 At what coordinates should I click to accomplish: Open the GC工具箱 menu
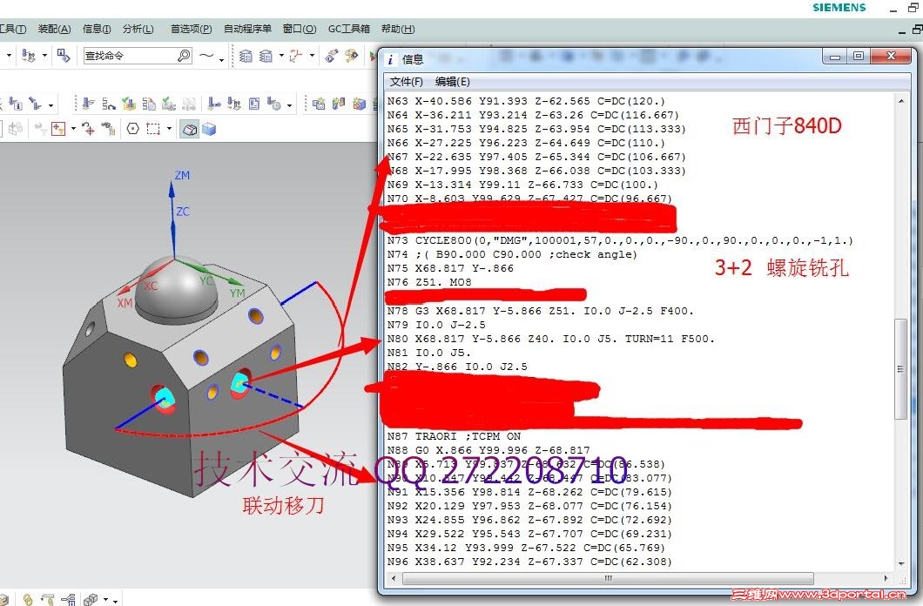click(x=349, y=29)
